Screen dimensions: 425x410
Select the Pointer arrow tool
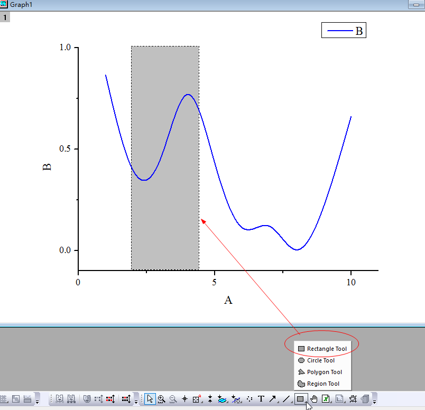click(150, 399)
